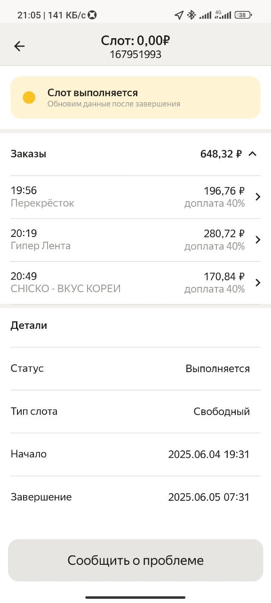Tap the Bluetooth icon in status bar
The image size is (271, 603).
click(x=191, y=15)
